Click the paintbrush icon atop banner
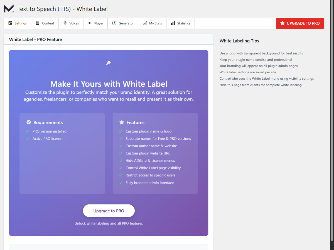Viewport: 334px width, 250px height. (x=109, y=63)
